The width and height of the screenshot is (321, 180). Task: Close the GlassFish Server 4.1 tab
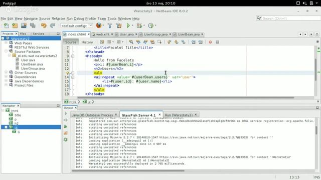[159, 114]
